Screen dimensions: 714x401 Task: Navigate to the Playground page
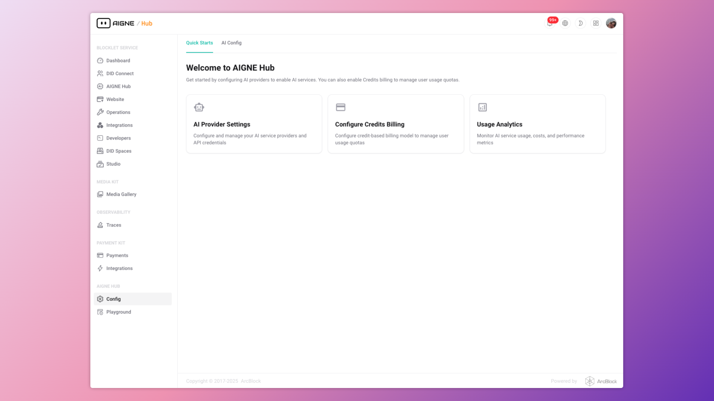tap(119, 312)
